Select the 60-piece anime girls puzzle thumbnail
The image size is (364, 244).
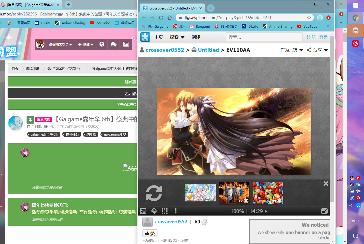(201, 193)
